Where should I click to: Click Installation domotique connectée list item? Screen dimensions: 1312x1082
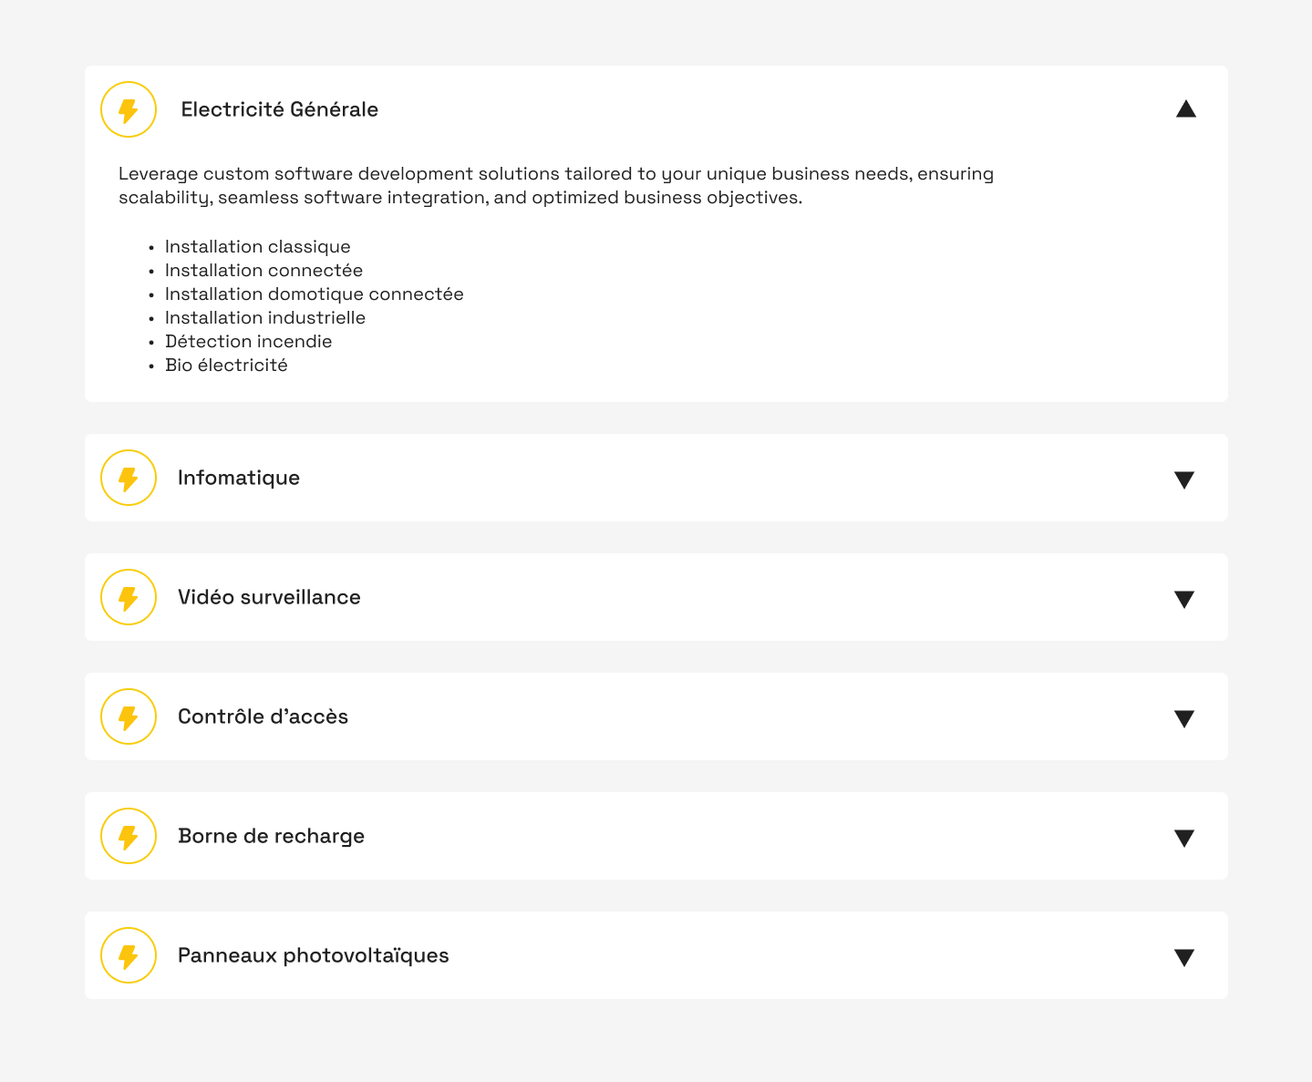pos(314,294)
